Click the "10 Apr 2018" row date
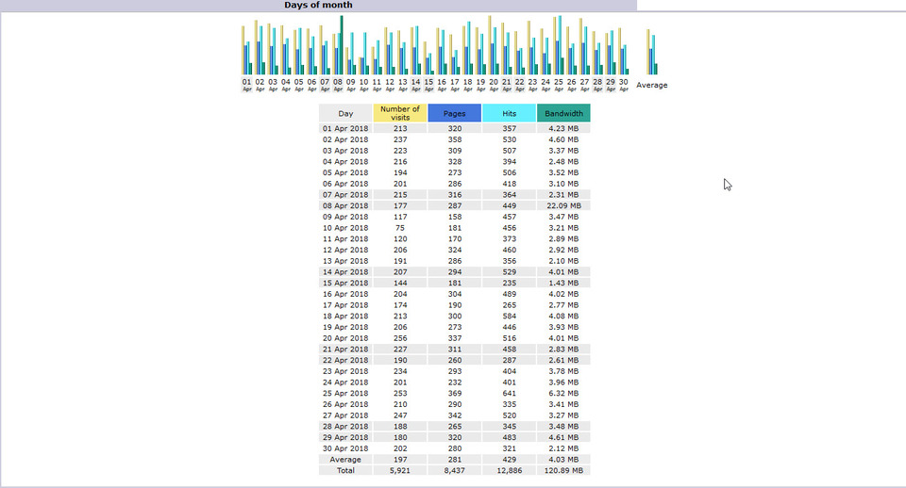The width and height of the screenshot is (906, 488). [x=345, y=227]
